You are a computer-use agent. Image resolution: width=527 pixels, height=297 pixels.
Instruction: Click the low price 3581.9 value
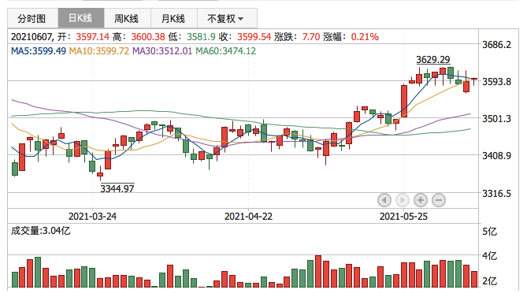click(x=201, y=36)
